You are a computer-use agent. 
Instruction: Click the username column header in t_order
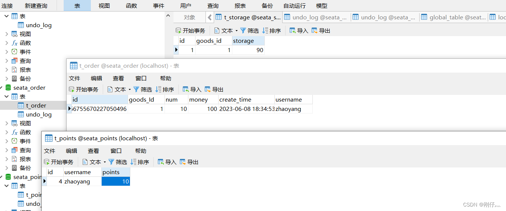pyautogui.click(x=293, y=100)
